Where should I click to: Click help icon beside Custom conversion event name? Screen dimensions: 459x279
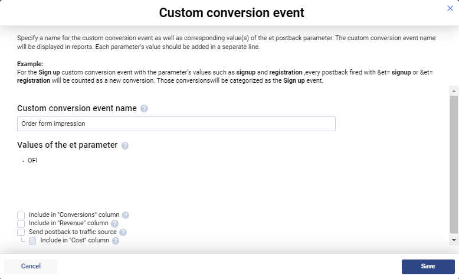(144, 109)
